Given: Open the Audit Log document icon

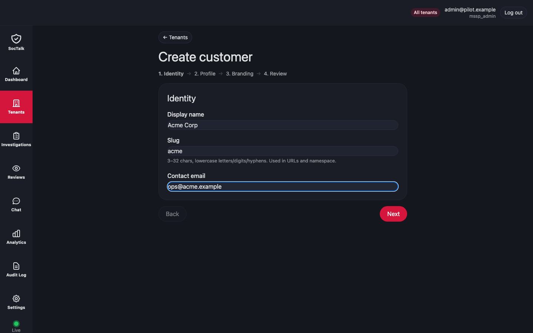Looking at the screenshot, I should click(x=16, y=266).
